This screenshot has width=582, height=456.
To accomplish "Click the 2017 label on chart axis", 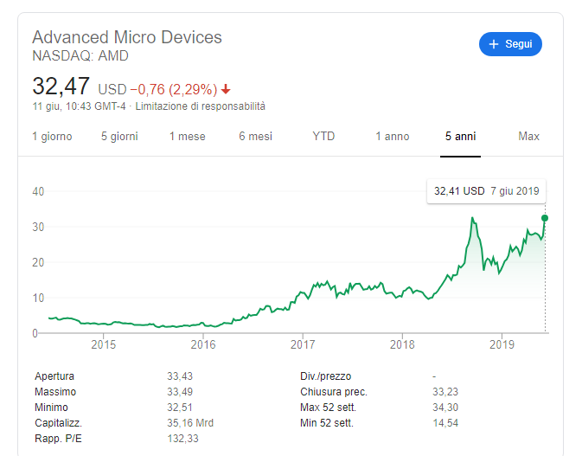I will 303,344.
